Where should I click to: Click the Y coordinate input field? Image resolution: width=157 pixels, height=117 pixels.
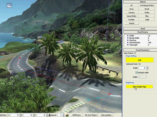click(x=28, y=115)
